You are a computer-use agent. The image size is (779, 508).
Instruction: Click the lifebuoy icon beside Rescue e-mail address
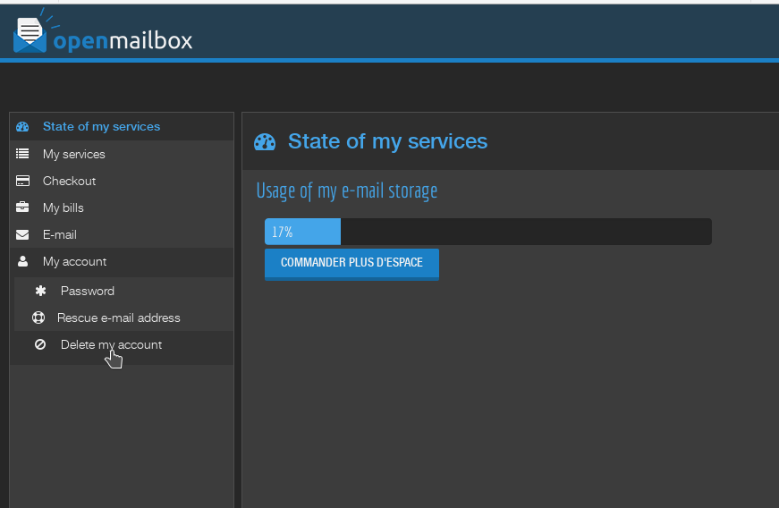pyautogui.click(x=38, y=317)
